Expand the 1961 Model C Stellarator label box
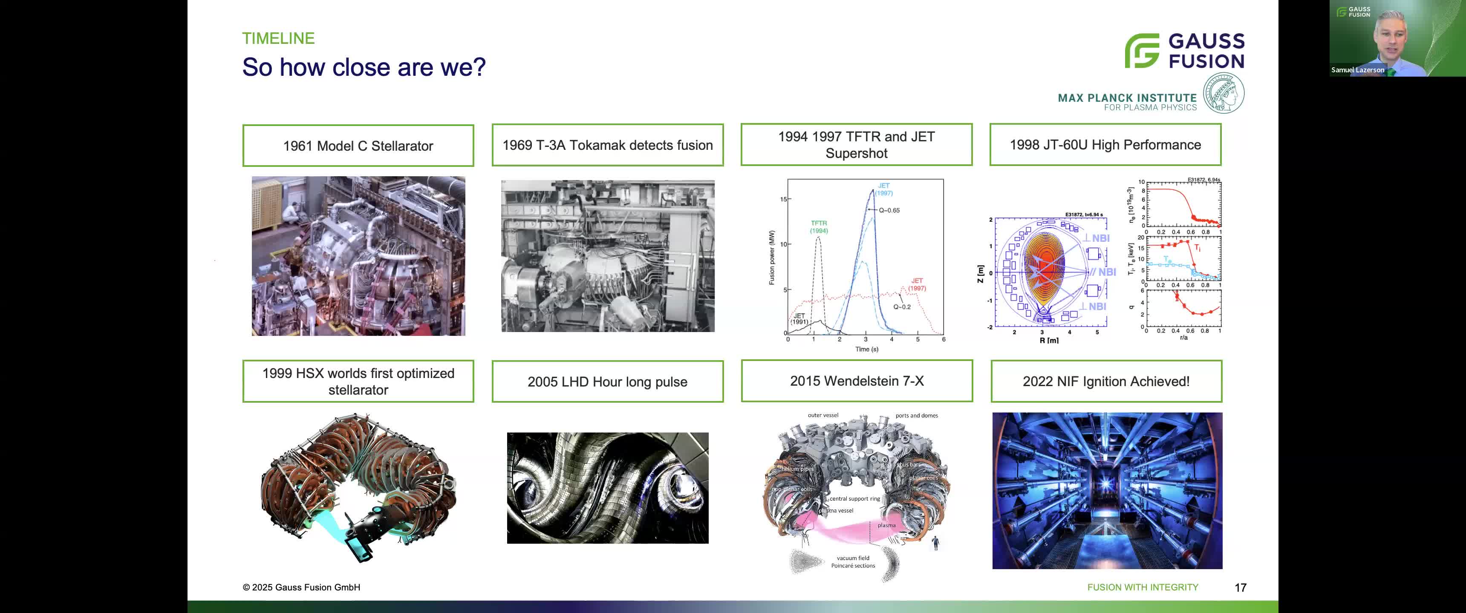This screenshot has width=1466, height=613. tap(358, 145)
